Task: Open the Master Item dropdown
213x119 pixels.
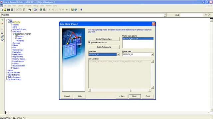Action: [152, 55]
